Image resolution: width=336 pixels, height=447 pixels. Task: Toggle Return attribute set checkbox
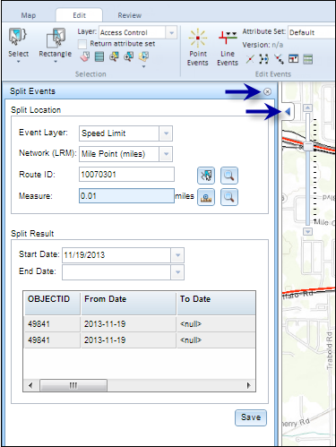coord(82,44)
